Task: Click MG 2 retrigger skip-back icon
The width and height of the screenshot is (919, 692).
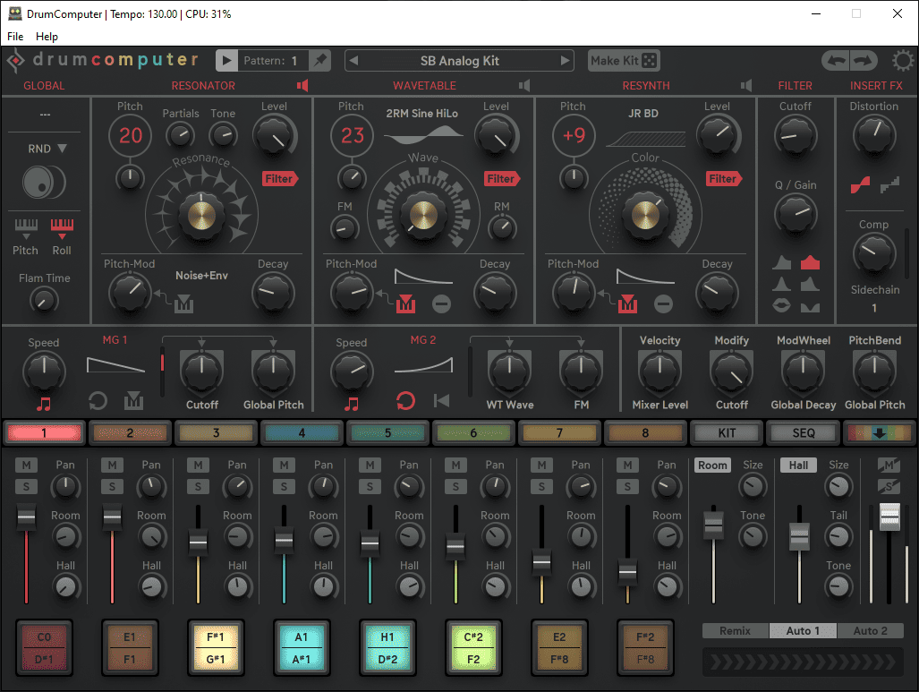Action: pyautogui.click(x=441, y=401)
